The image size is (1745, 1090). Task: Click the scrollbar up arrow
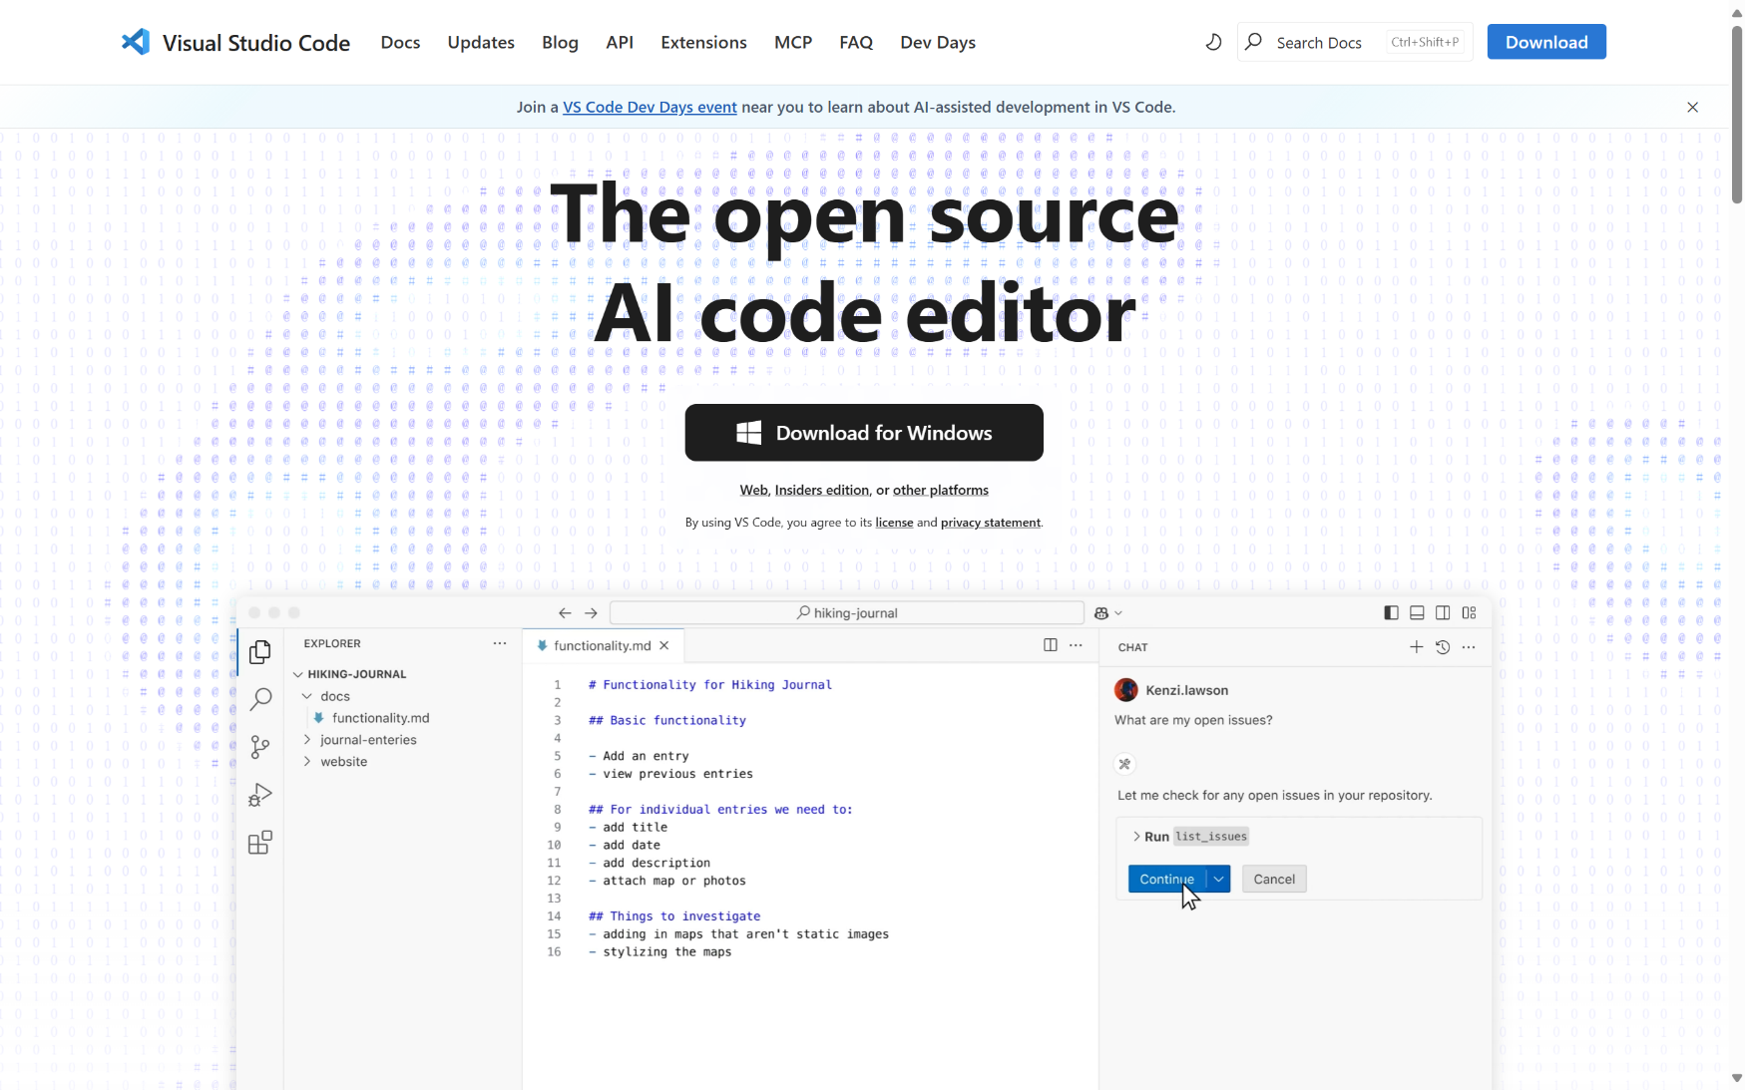click(1737, 11)
